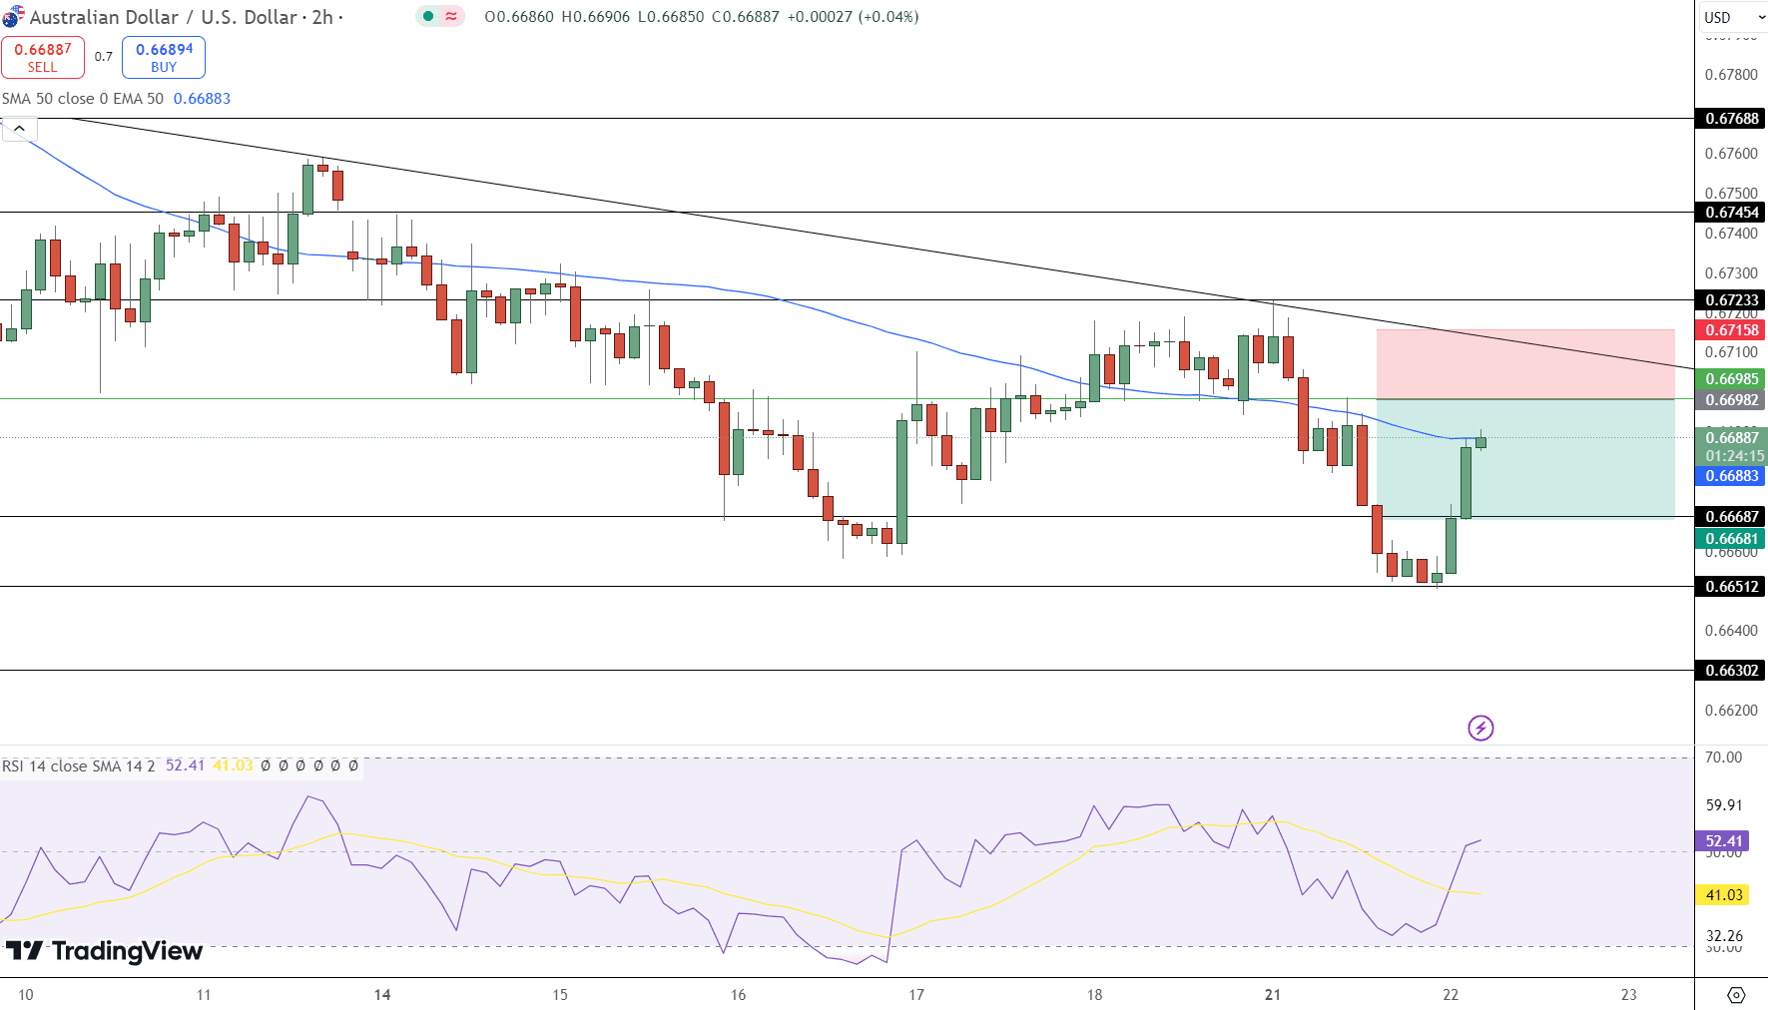This screenshot has width=1768, height=1010.
Task: Click the OHLC values readout
Action: pos(701,17)
